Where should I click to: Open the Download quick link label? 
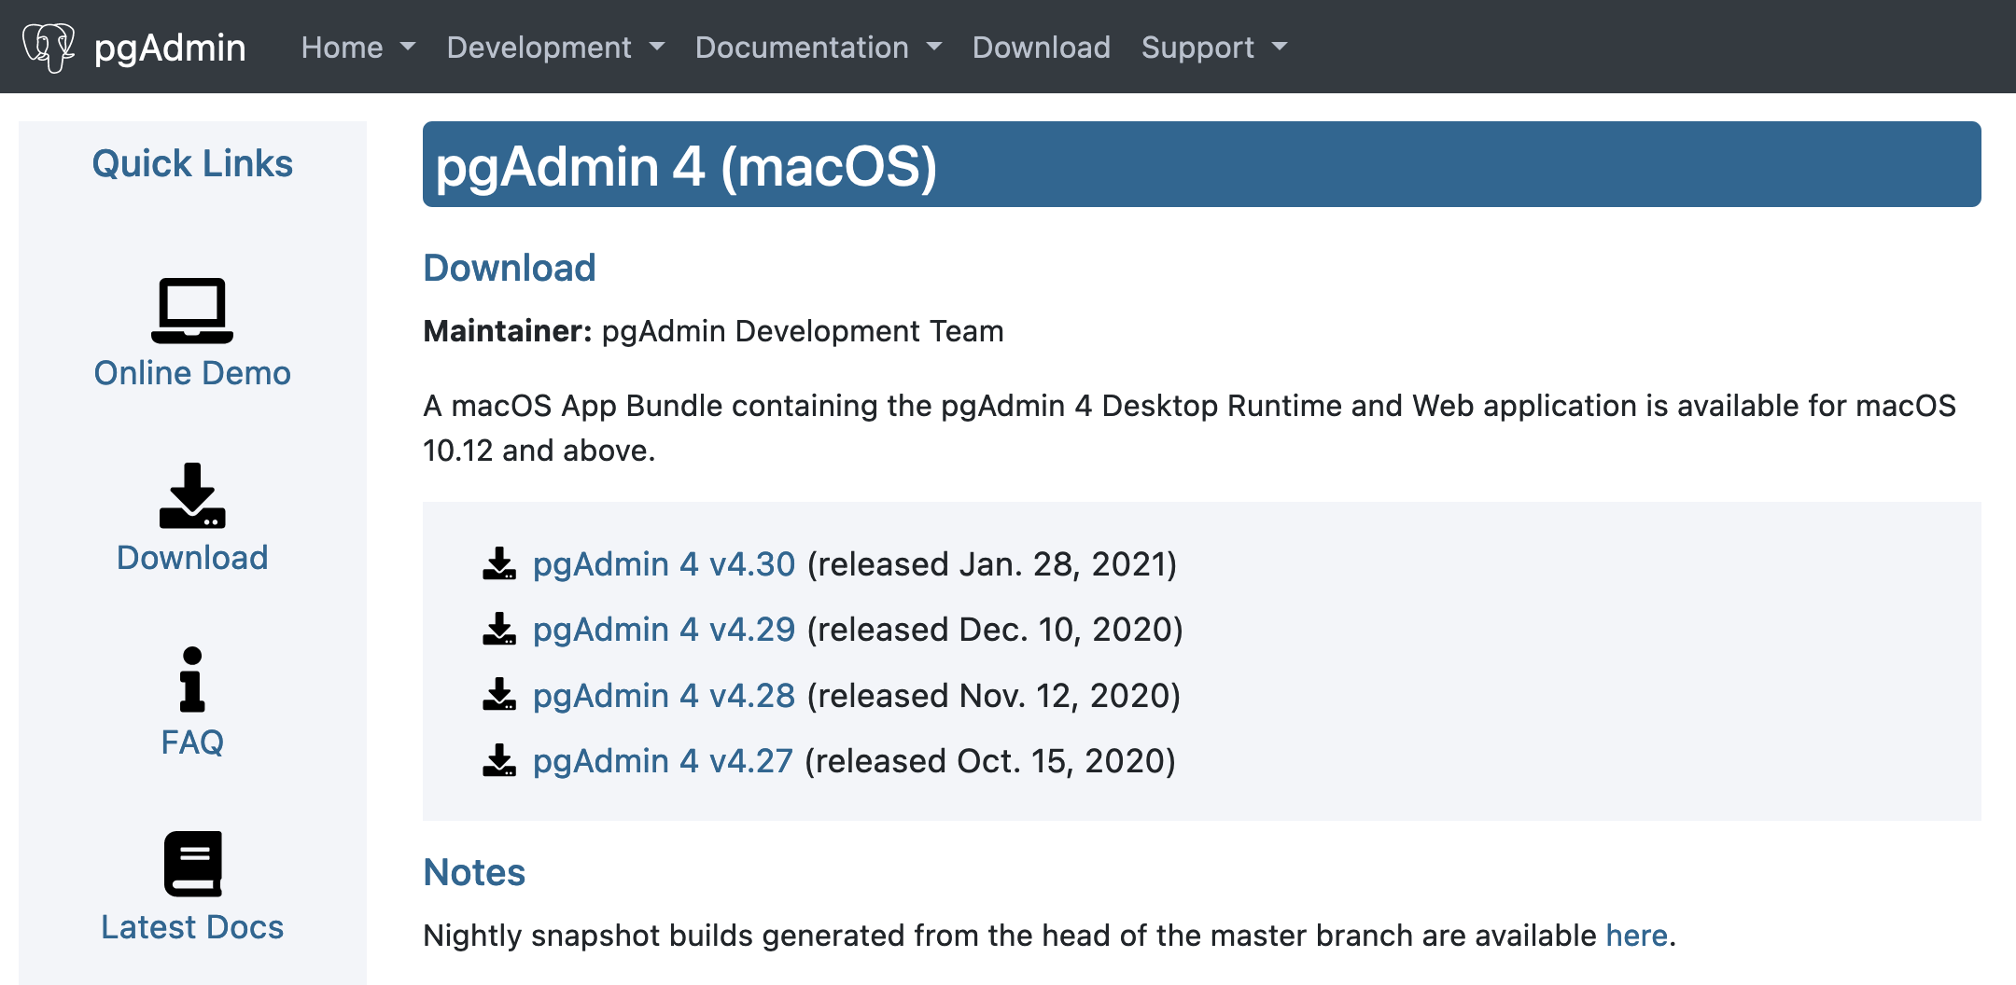pos(192,558)
